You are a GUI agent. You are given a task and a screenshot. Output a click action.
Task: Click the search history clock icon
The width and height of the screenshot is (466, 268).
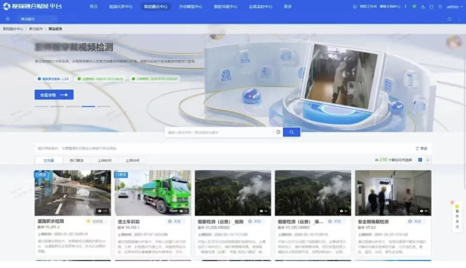point(278,132)
